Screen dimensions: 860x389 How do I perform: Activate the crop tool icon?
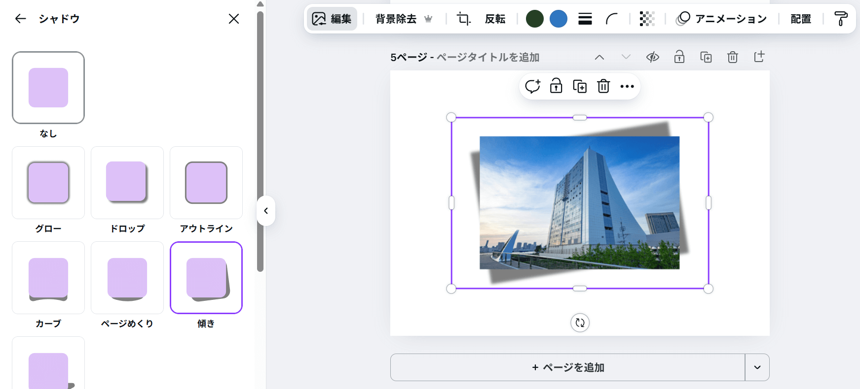[464, 19]
